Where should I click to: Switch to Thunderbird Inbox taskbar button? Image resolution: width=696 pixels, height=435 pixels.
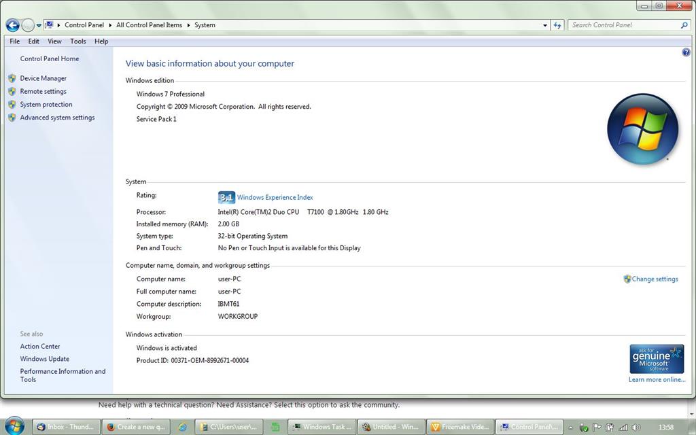(x=66, y=427)
